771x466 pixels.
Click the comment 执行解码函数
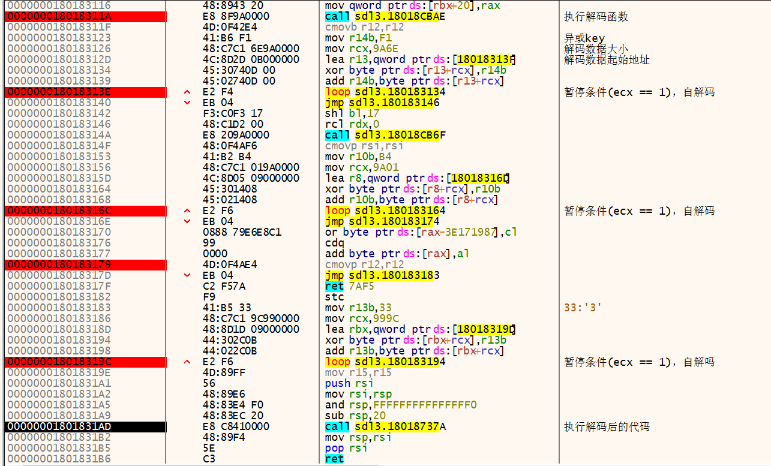[596, 17]
